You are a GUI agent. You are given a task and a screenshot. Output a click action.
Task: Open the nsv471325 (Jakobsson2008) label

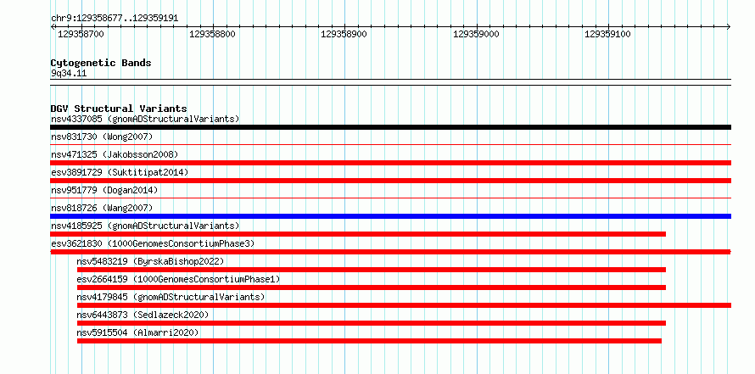click(x=115, y=154)
